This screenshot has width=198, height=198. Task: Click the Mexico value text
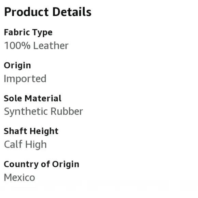click(x=19, y=178)
